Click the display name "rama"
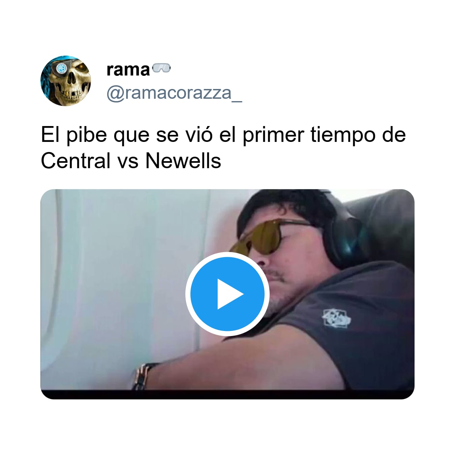 (x=128, y=70)
